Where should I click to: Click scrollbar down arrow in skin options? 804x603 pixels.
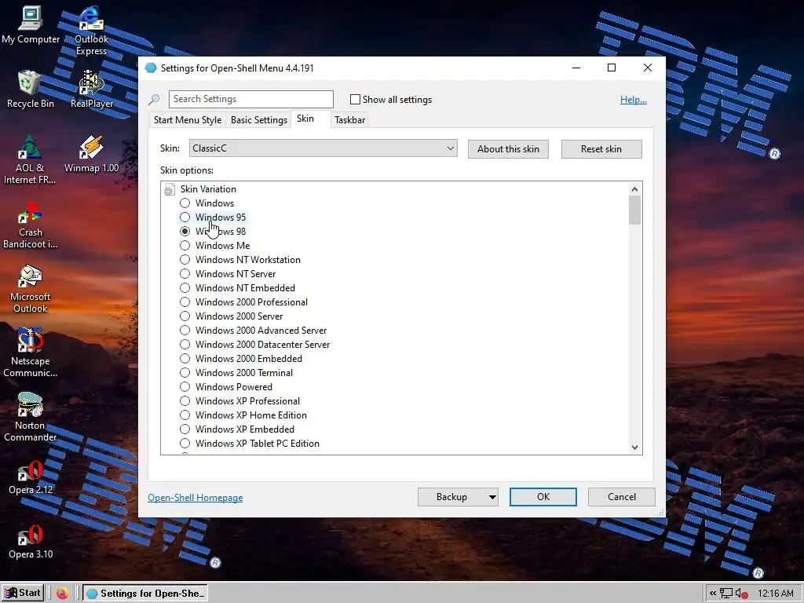click(634, 447)
